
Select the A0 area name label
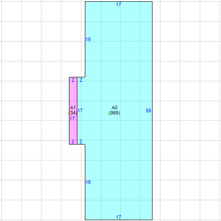coord(114,107)
